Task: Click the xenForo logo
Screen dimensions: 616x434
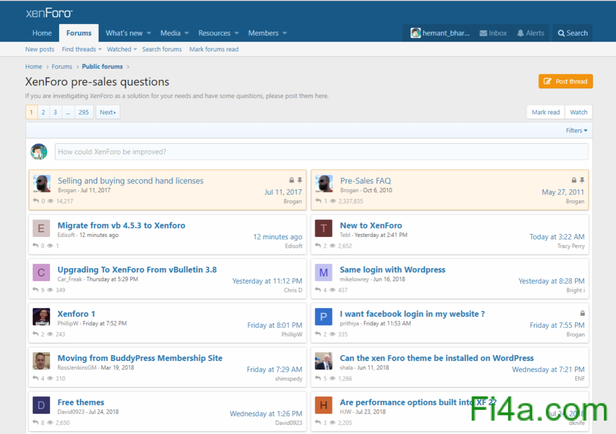Action: [x=49, y=13]
